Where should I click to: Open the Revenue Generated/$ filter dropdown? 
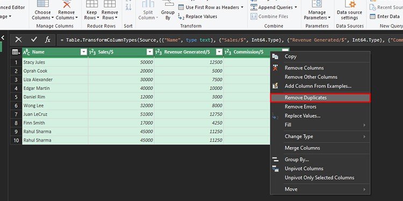tap(219, 52)
